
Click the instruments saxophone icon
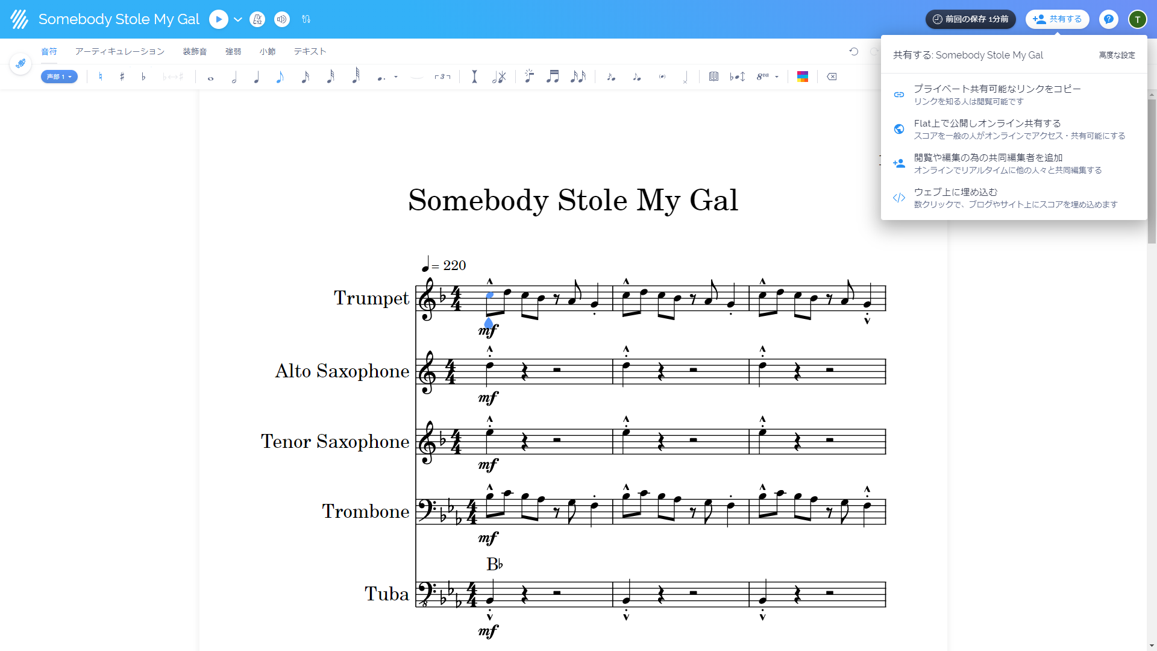[20, 63]
